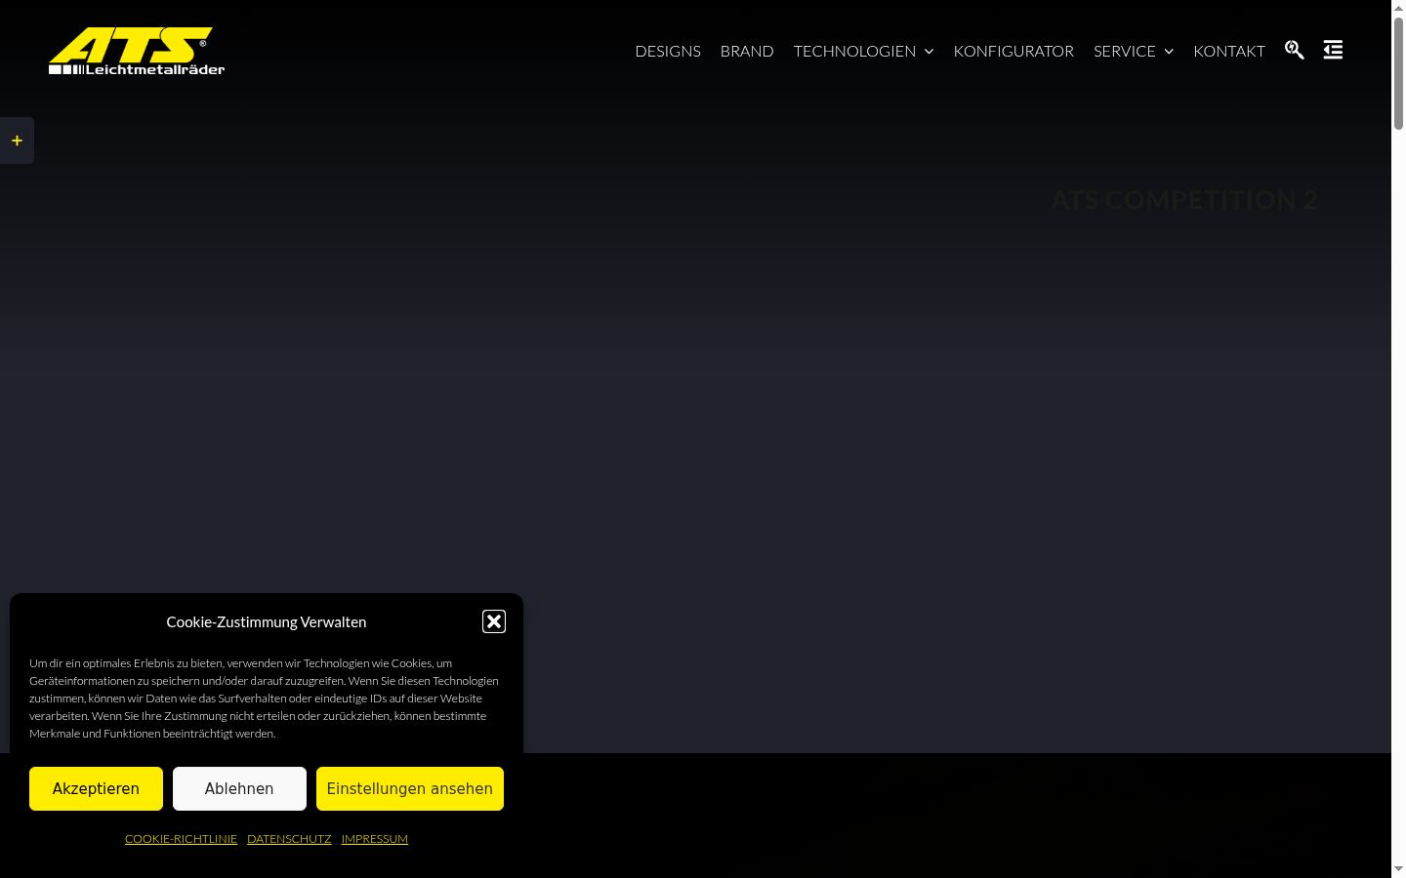Open the KONFIGURATOR page
1406x878 pixels.
[x=1013, y=51]
